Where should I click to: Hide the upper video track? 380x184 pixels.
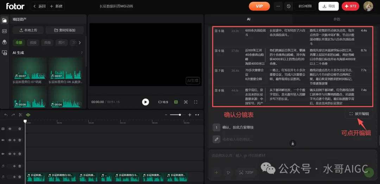click(10, 140)
